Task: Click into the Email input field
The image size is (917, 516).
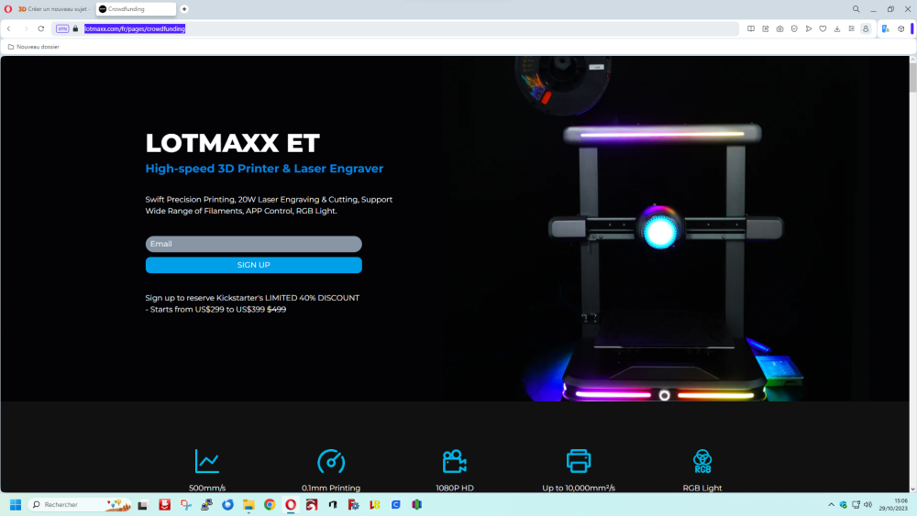Action: [254, 244]
